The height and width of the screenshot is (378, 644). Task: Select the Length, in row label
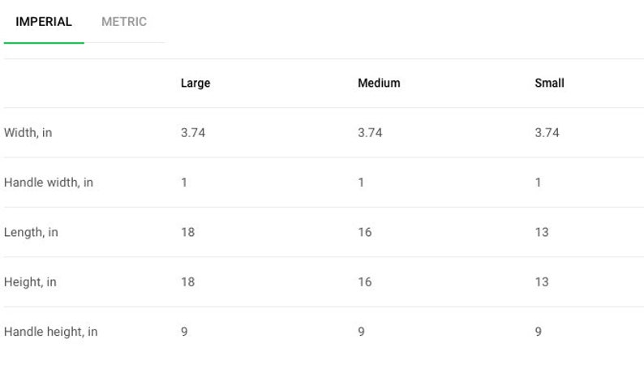pyautogui.click(x=31, y=232)
